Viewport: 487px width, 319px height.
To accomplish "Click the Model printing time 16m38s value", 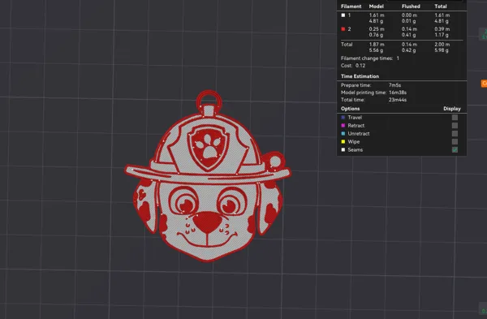I will tap(398, 93).
